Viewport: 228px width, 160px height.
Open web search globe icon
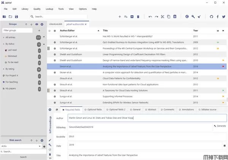coord(187,16)
